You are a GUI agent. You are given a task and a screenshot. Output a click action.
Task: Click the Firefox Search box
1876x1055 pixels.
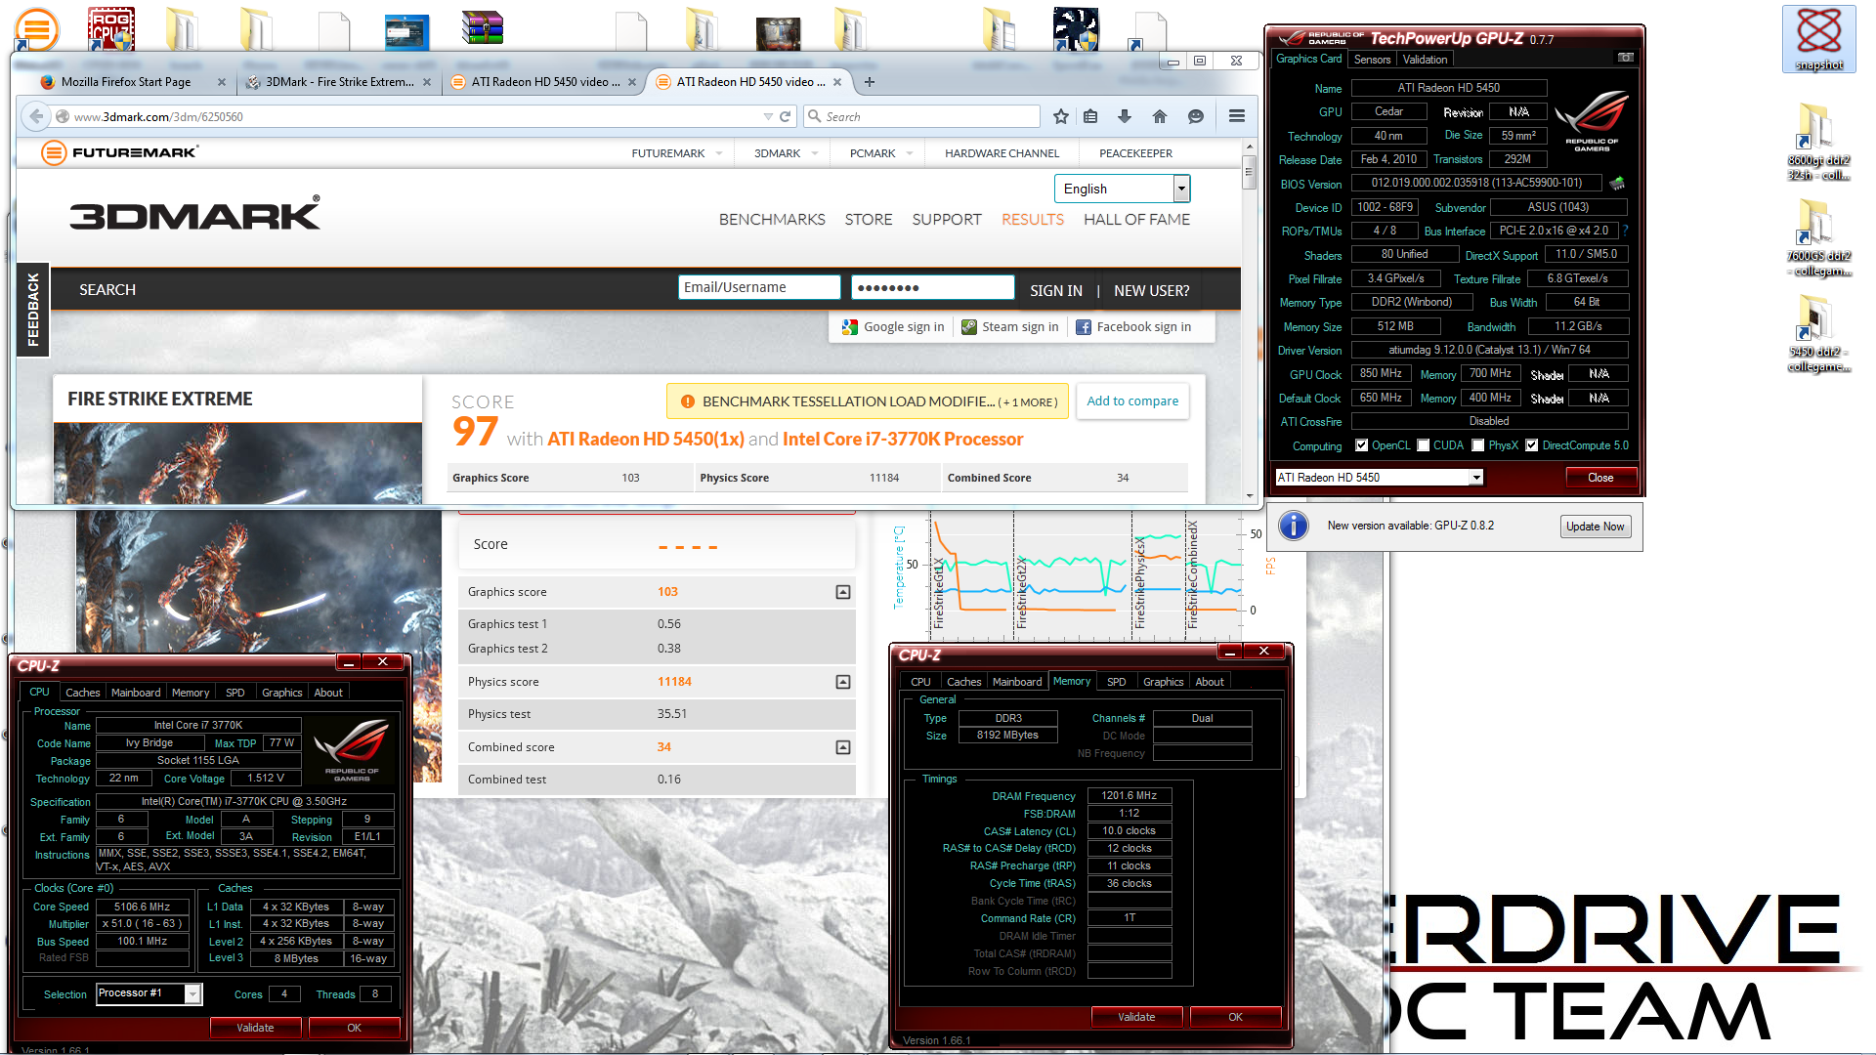click(921, 116)
